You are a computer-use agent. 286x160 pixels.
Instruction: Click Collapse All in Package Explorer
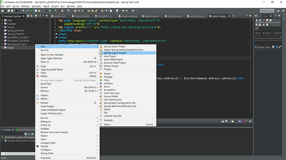pos(28,16)
